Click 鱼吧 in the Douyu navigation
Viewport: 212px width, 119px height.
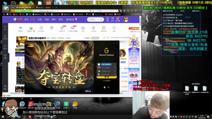click(x=61, y=19)
